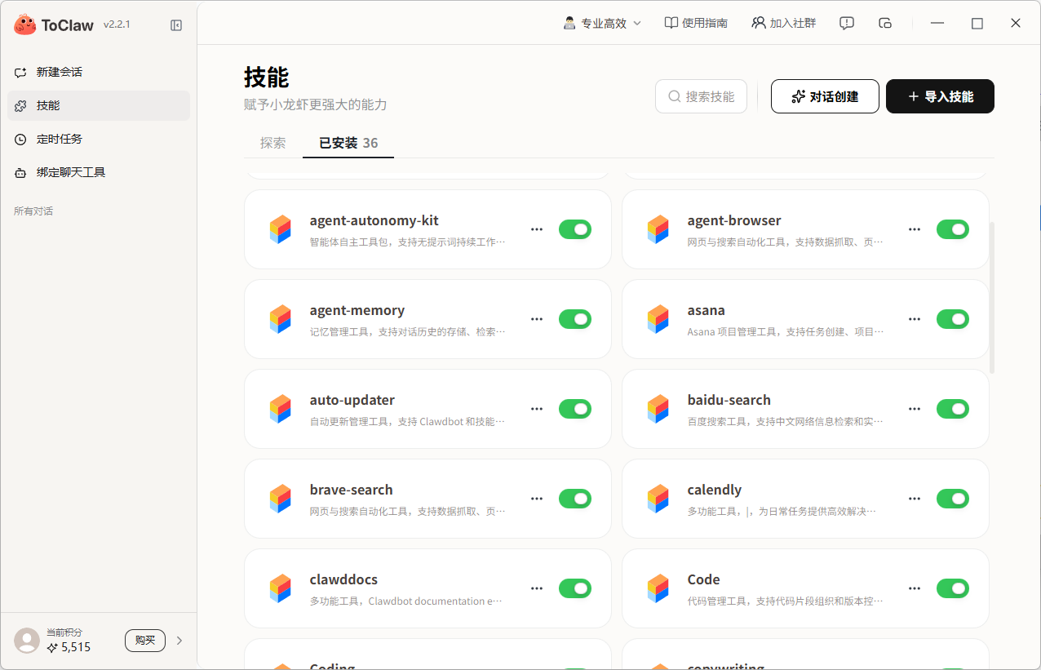Image resolution: width=1041 pixels, height=670 pixels.
Task: Click the 加入社群 link
Action: pos(784,23)
